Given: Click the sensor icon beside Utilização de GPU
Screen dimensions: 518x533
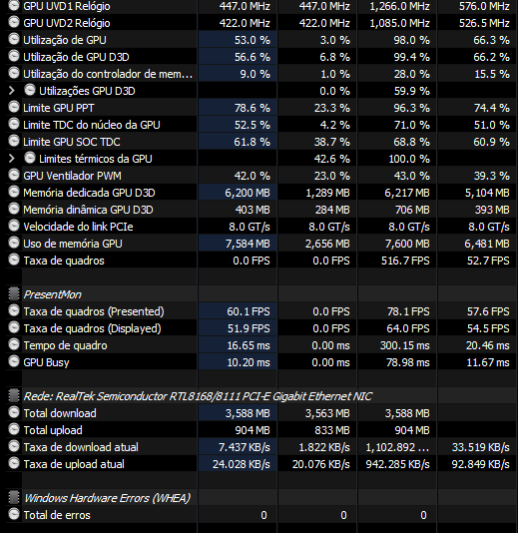Looking at the screenshot, I should [x=14, y=40].
